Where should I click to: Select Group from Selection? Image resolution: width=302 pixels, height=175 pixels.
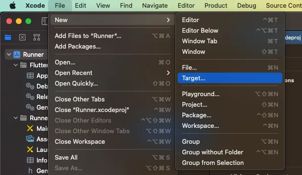(x=230, y=163)
